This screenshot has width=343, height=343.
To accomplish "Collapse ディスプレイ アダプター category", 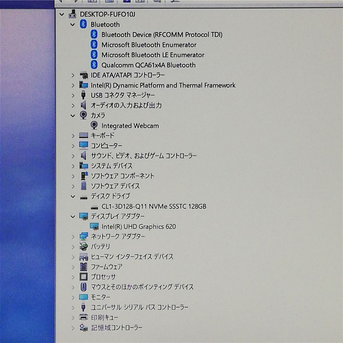I will [73, 217].
